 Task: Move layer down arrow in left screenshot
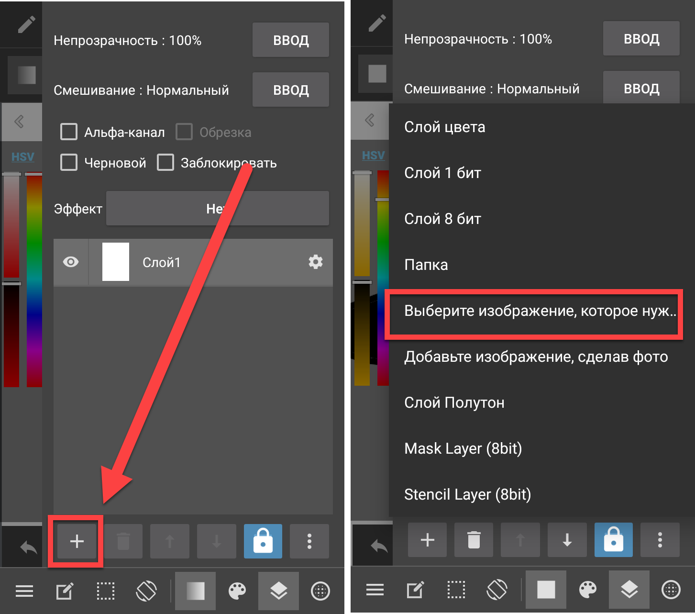click(x=217, y=541)
